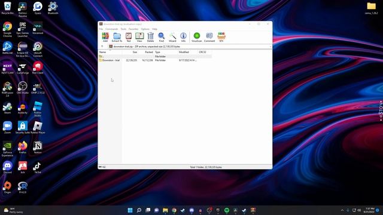
Task: Expand the archive path dropdown arrow
Action: [x=270, y=47]
